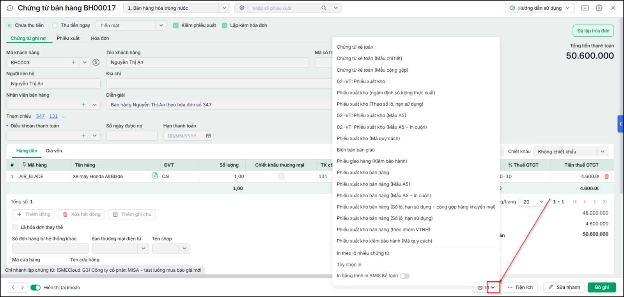The height and width of the screenshot is (297, 624).
Task: Delete the AIR_BLADE row with trash icon
Action: [606, 177]
